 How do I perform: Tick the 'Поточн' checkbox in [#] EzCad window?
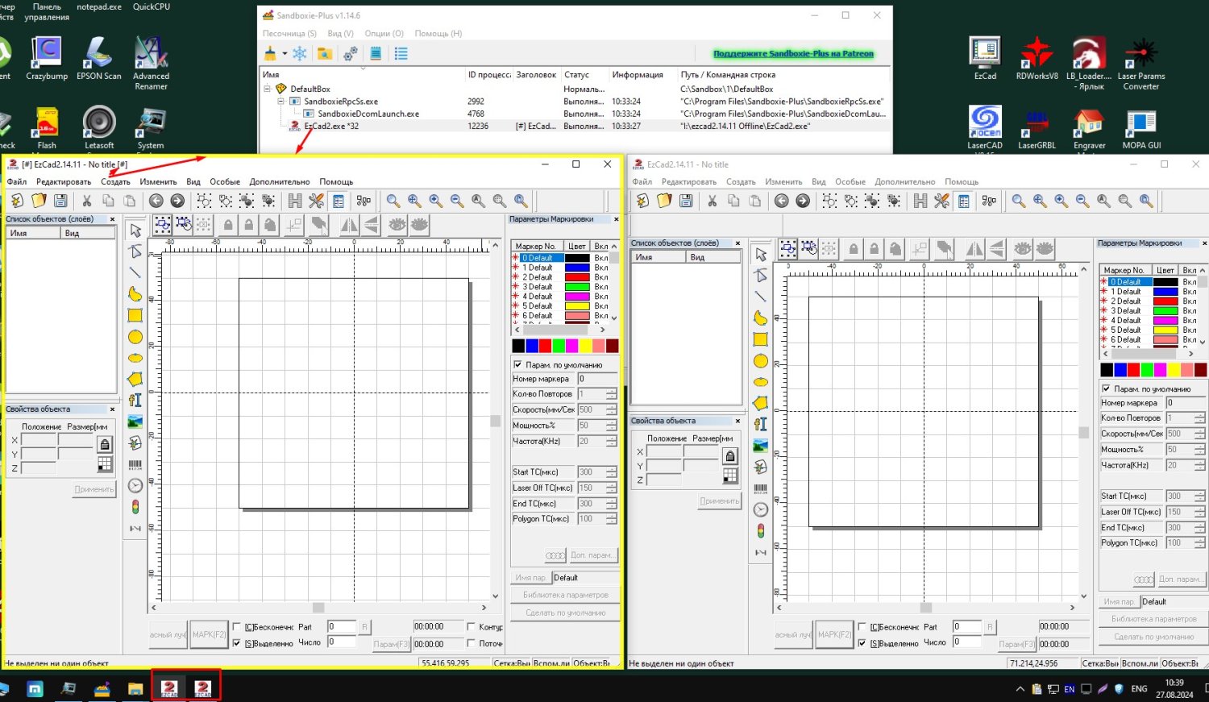coord(472,643)
